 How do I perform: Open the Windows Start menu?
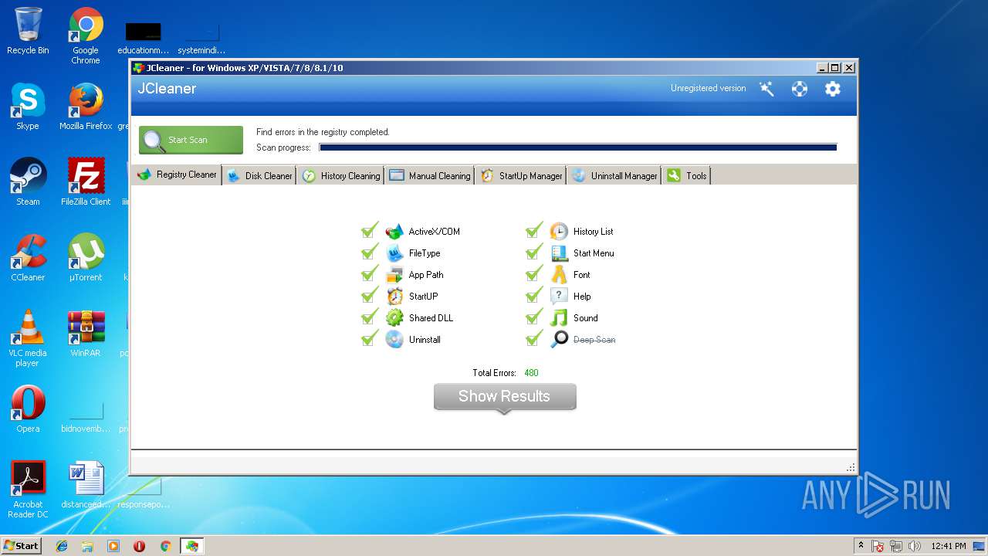[21, 546]
